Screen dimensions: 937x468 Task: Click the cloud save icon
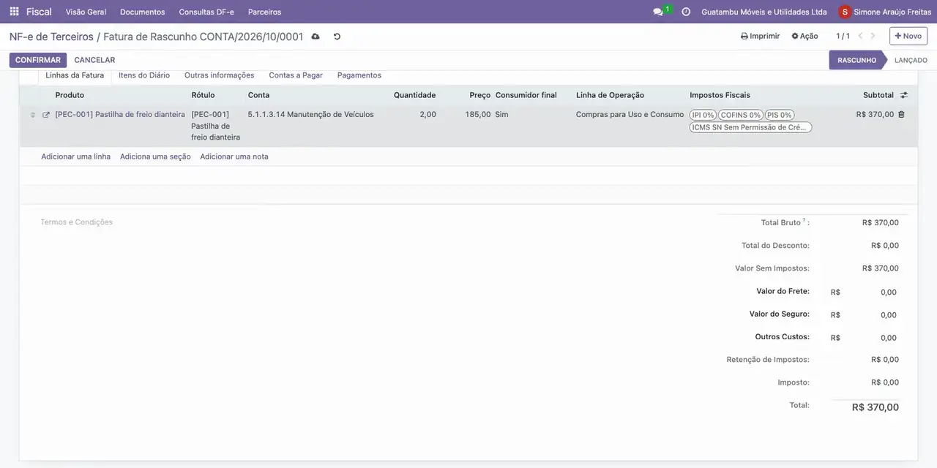coord(316,37)
